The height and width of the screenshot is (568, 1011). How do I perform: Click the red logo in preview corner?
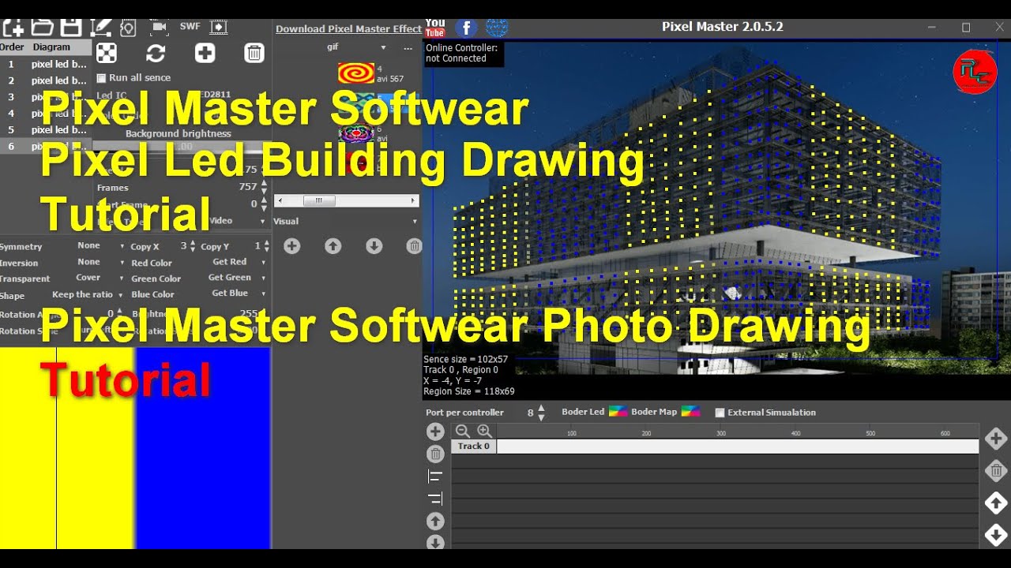pyautogui.click(x=975, y=73)
